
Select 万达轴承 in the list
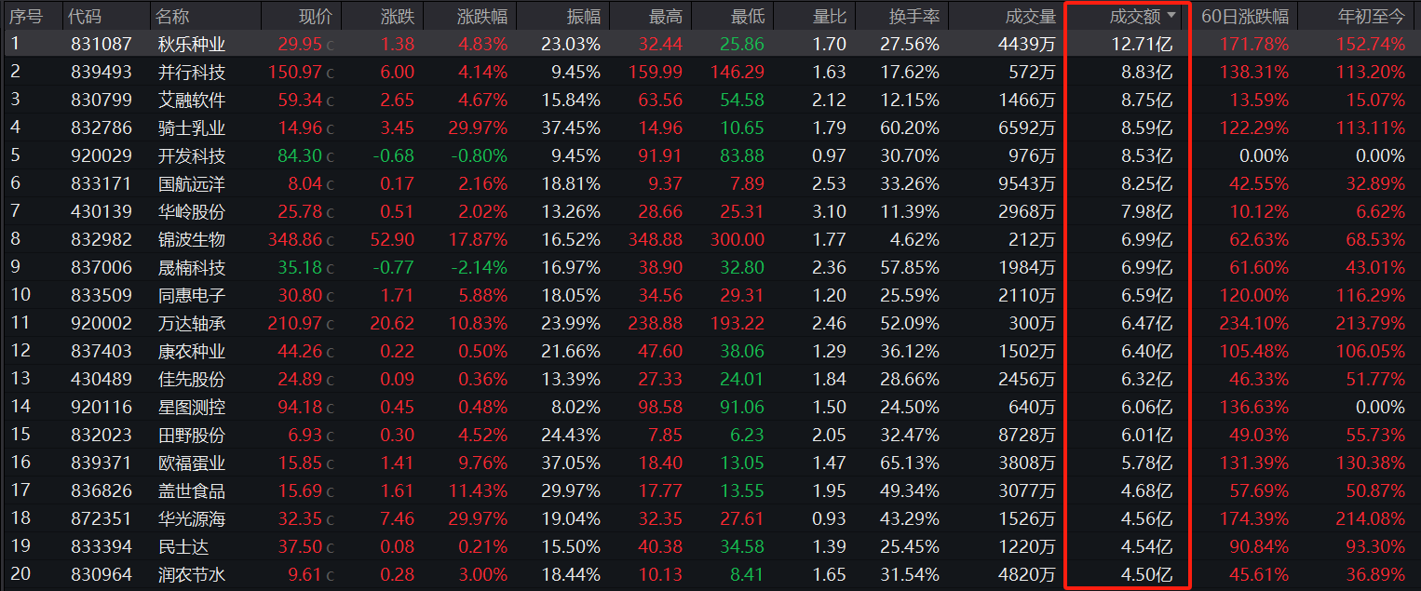tap(191, 323)
